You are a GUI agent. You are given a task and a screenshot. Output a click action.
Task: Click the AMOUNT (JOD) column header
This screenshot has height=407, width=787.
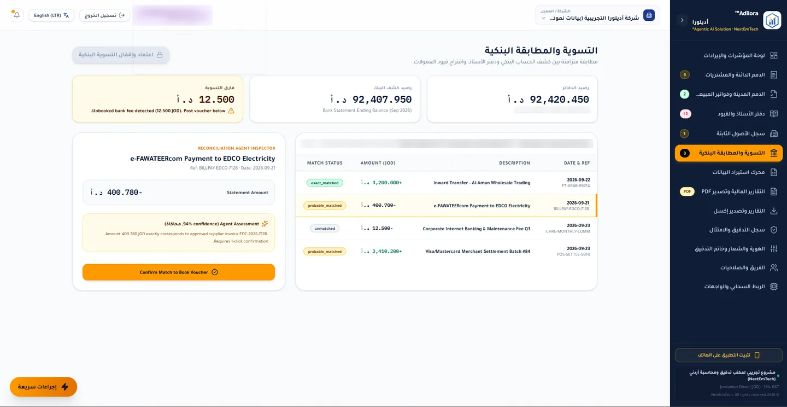[x=378, y=163]
